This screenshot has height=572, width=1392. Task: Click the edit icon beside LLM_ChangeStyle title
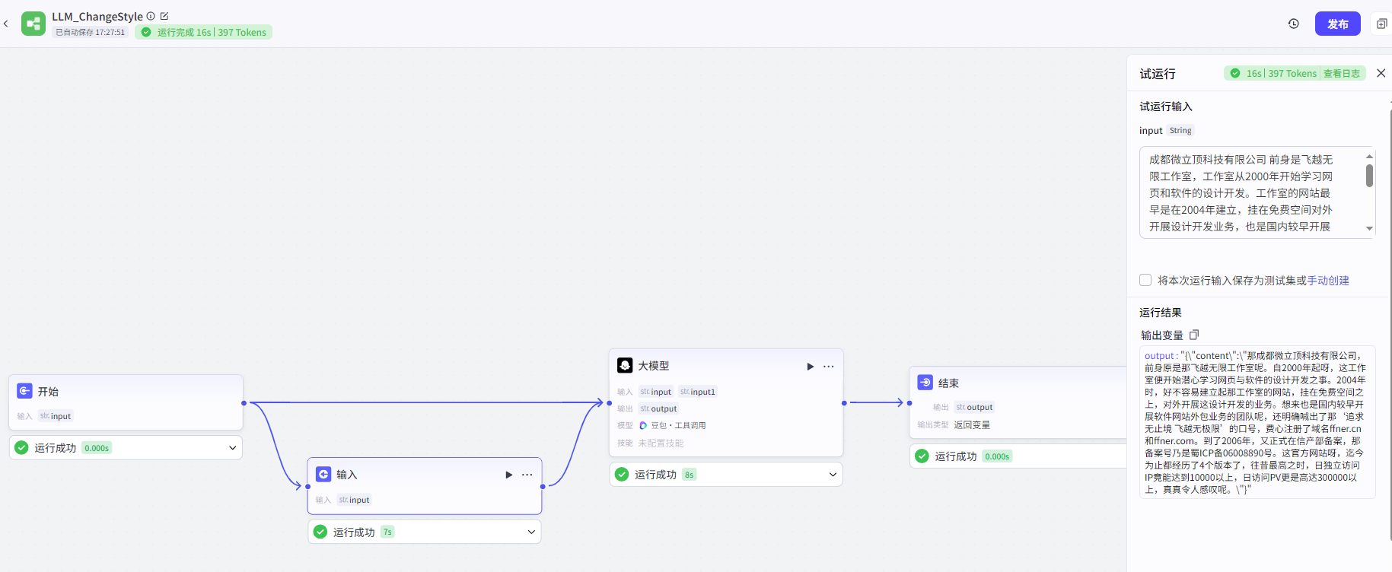164,16
